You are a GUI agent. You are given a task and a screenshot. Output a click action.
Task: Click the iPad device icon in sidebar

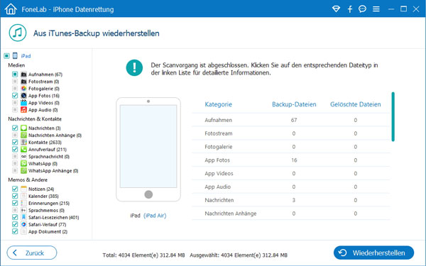tap(15, 55)
